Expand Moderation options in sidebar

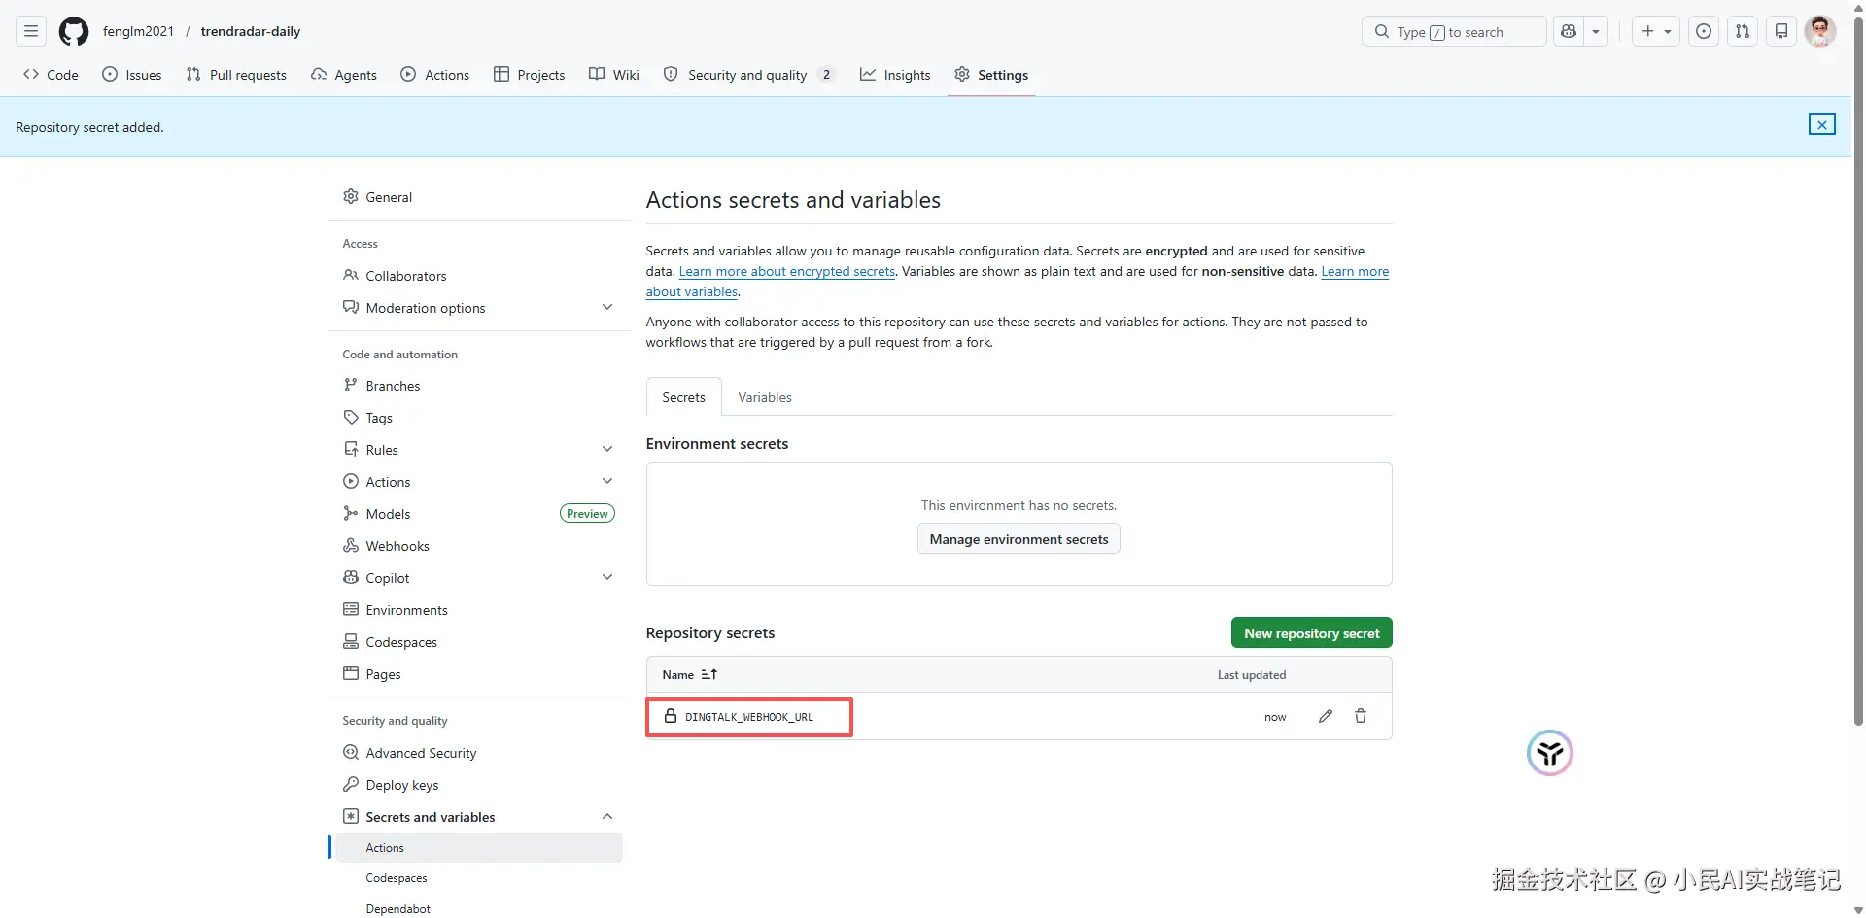pyautogui.click(x=607, y=308)
